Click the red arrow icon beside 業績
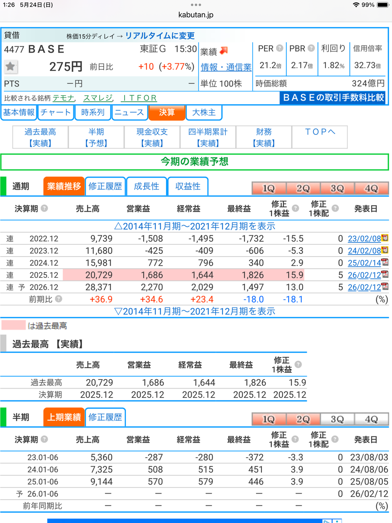The height and width of the screenshot is (523, 392). [x=224, y=51]
